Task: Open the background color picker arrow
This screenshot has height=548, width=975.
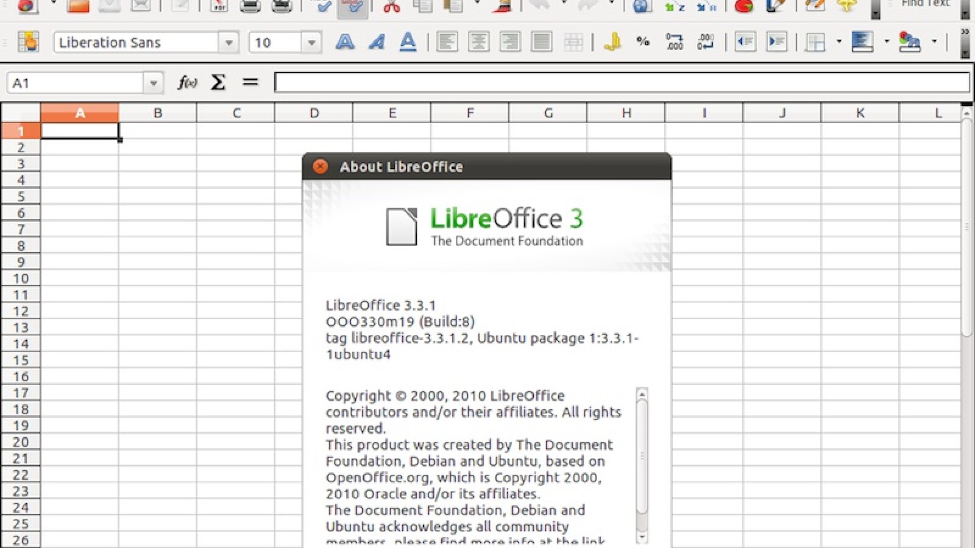Action: pos(887,42)
